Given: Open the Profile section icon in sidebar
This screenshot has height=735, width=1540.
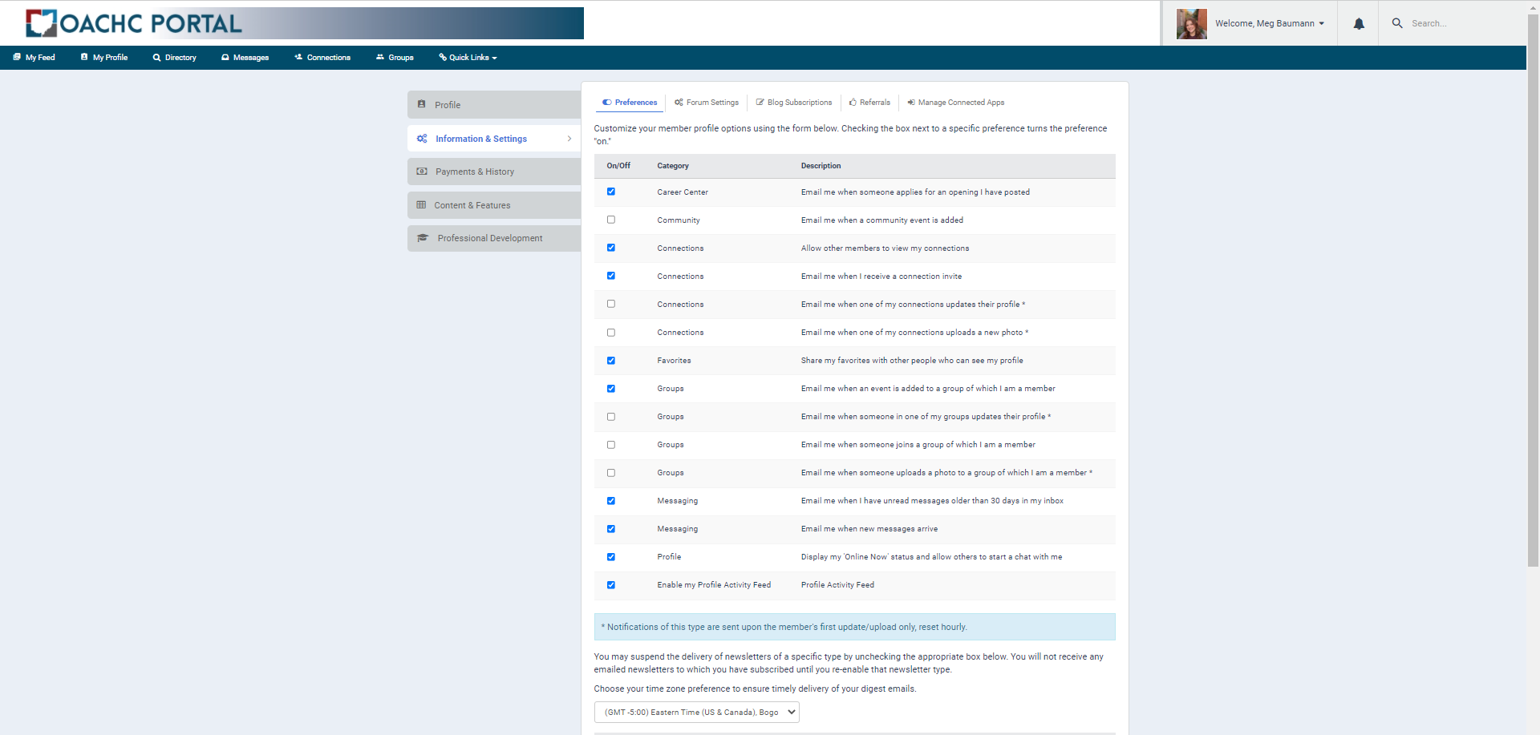Looking at the screenshot, I should [423, 104].
